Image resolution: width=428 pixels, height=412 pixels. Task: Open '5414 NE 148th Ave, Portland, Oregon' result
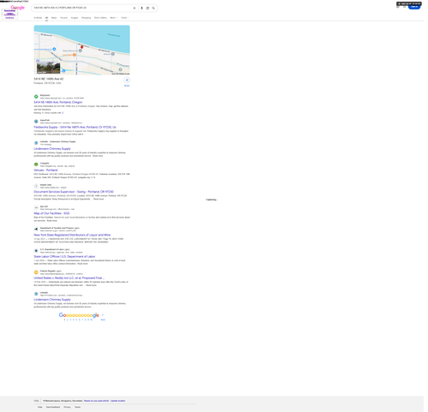pyautogui.click(x=58, y=102)
